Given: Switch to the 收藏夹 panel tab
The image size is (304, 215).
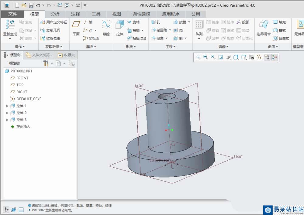Looking at the screenshot, I should tap(66, 55).
